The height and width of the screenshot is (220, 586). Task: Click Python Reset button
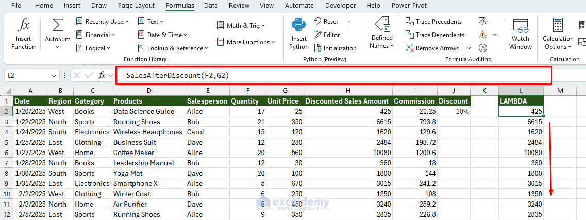(327, 21)
